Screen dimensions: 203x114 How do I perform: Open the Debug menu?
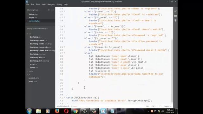pos(59,4)
